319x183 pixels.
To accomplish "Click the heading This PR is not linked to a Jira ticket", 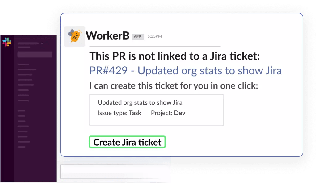I will pyautogui.click(x=174, y=56).
